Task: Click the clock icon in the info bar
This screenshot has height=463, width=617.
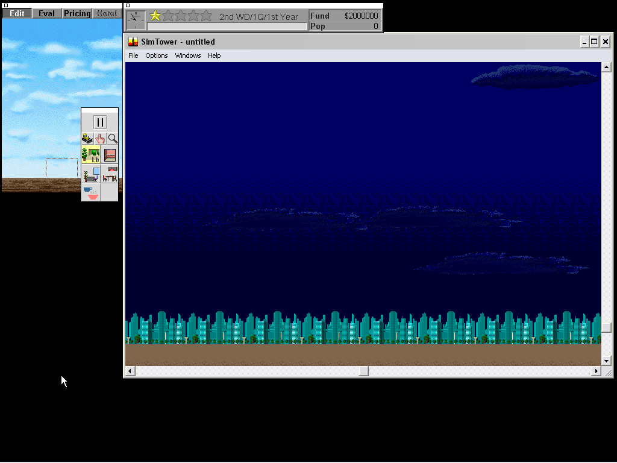Action: tap(136, 20)
